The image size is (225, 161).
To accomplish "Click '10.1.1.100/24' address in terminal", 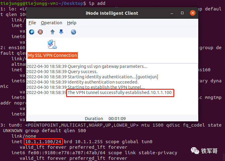I will click(43, 142).
